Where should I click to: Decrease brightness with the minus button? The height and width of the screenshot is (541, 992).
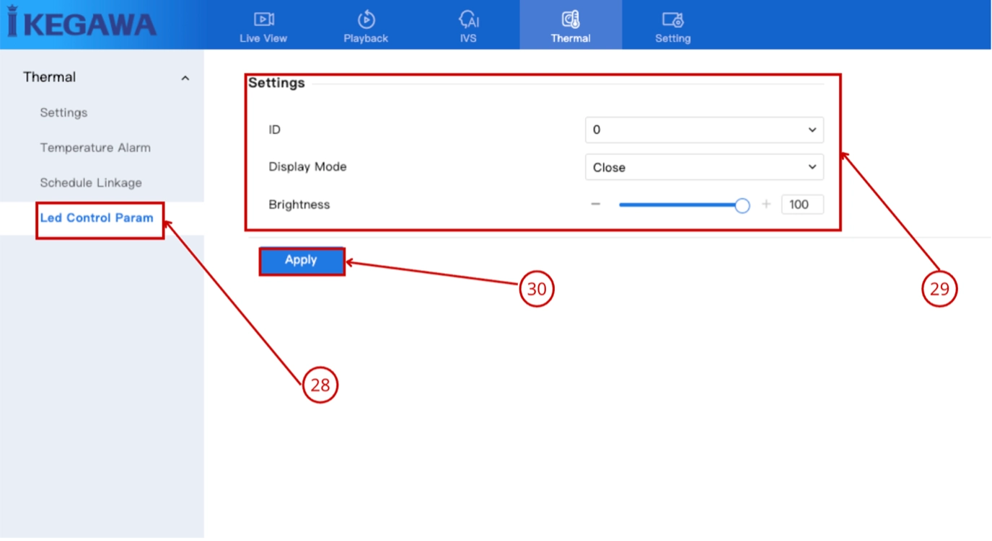tap(596, 205)
